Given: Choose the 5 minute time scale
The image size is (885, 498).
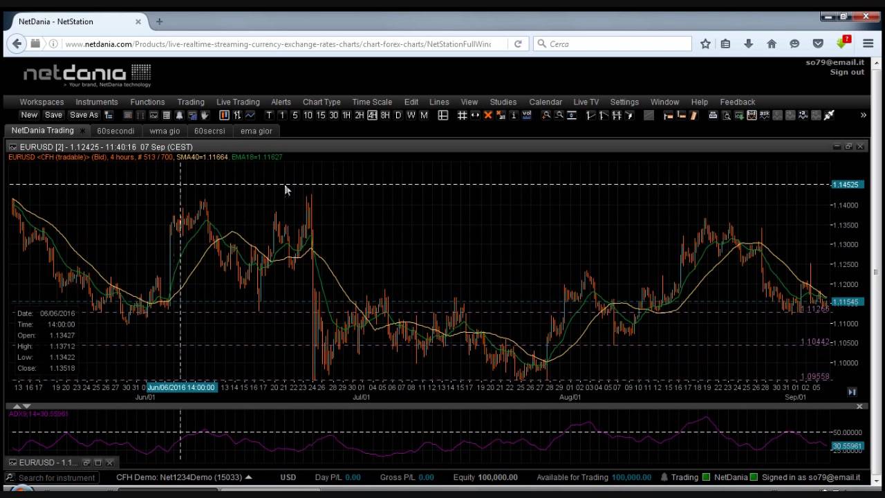Looking at the screenshot, I should coord(295,115).
